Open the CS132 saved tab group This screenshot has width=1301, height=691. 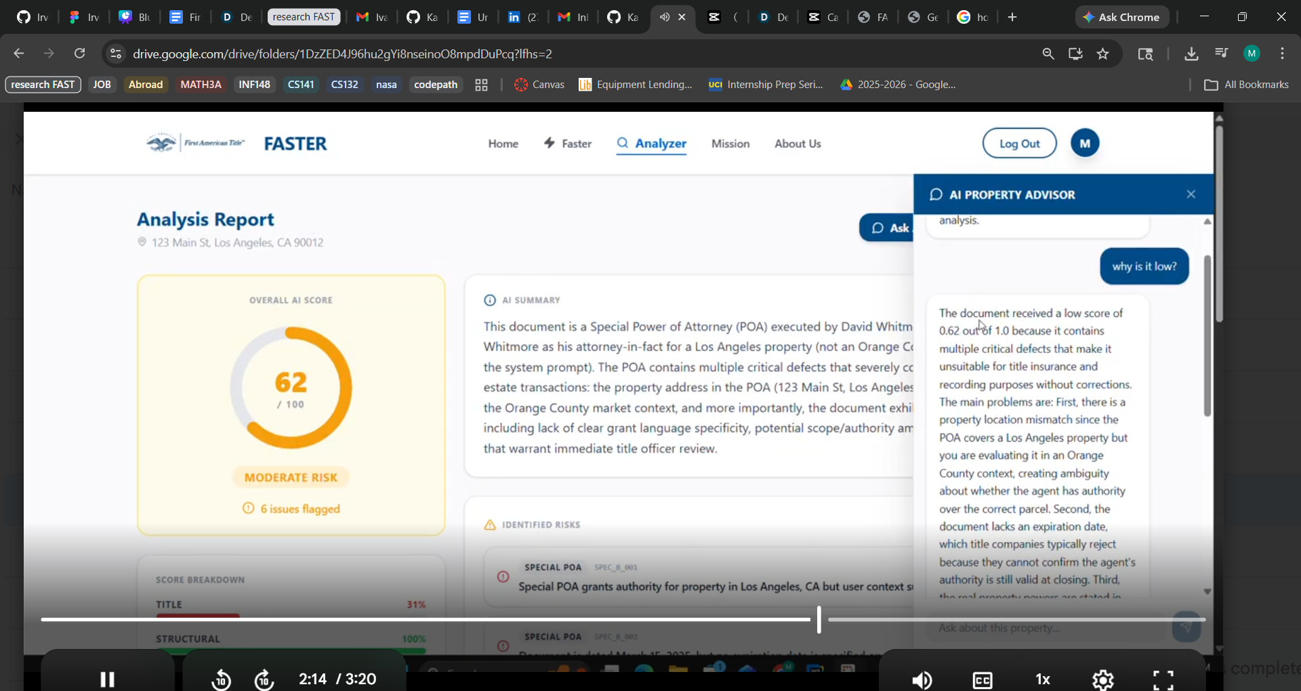(344, 85)
